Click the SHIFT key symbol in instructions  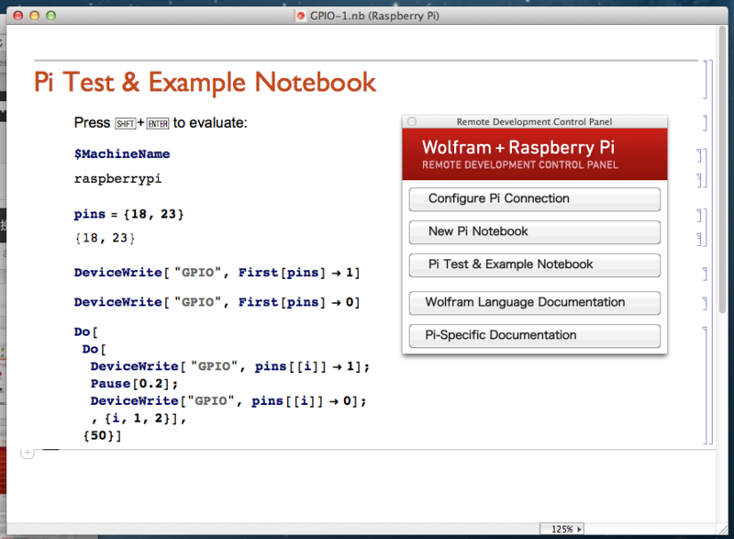pyautogui.click(x=126, y=124)
